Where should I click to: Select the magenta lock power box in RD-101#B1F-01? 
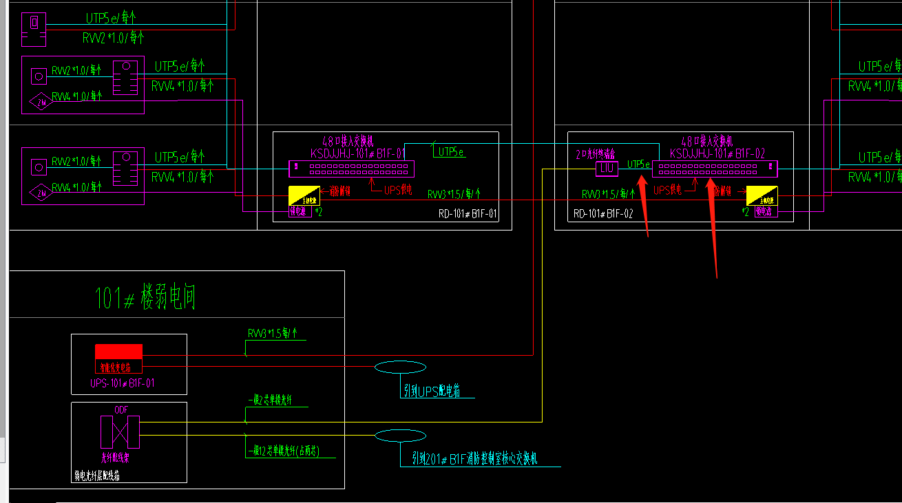point(300,212)
